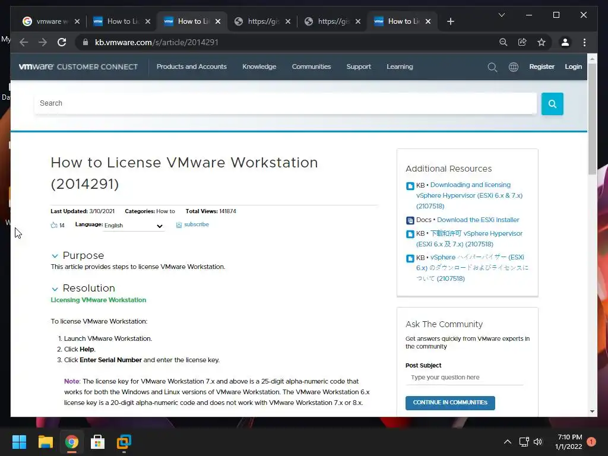Click the VMware header search magnifier icon

[x=492, y=67]
